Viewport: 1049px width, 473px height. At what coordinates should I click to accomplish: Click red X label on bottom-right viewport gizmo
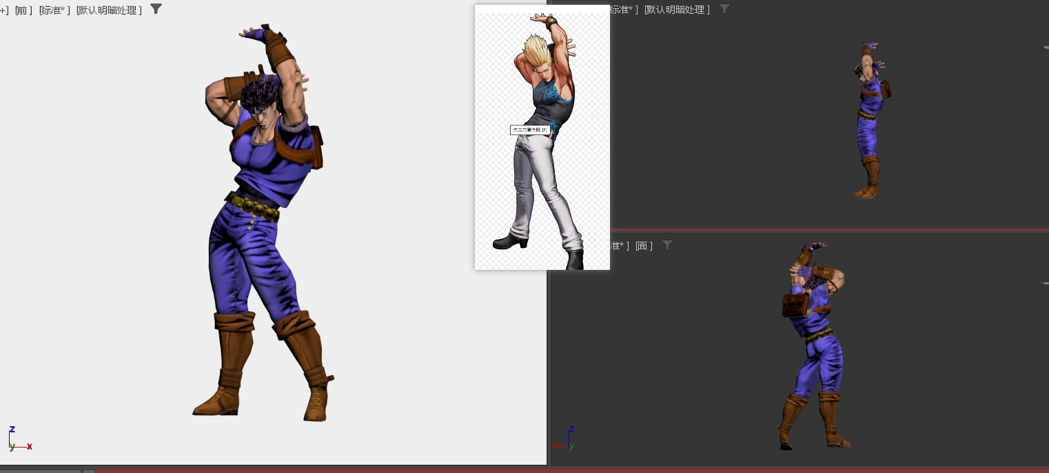tap(556, 446)
